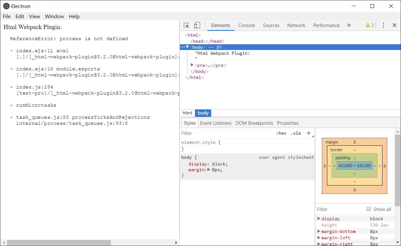Add new style rule plus icon
This screenshot has width=401, height=246.
(x=308, y=133)
